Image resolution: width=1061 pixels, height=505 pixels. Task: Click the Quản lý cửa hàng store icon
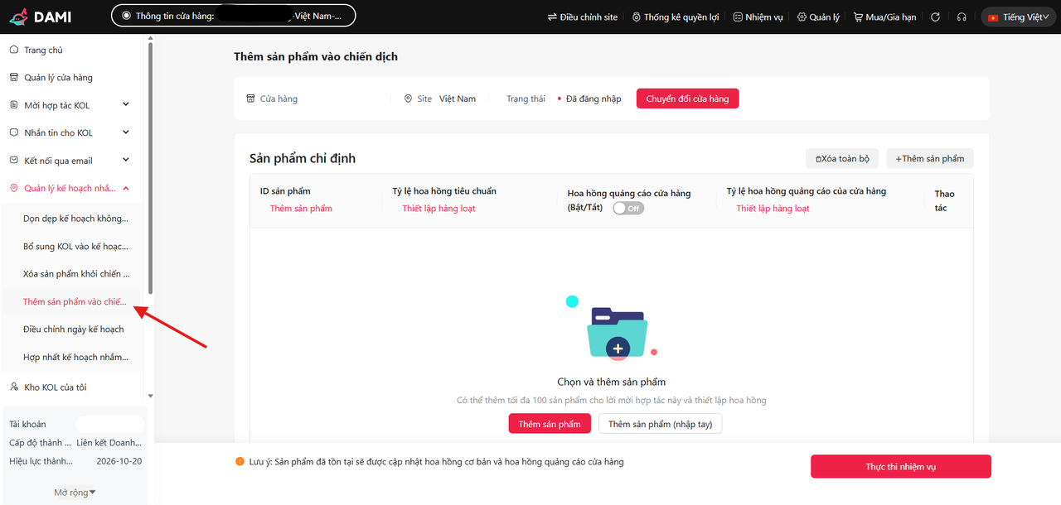pyautogui.click(x=14, y=77)
